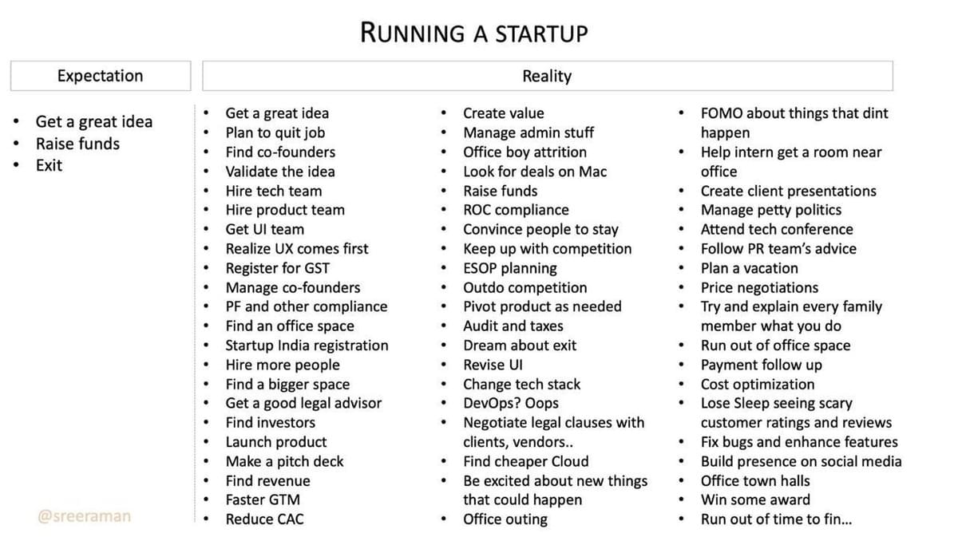This screenshot has width=958, height=537.
Task: Click the Raise funds expectation bullet
Action: tap(77, 144)
